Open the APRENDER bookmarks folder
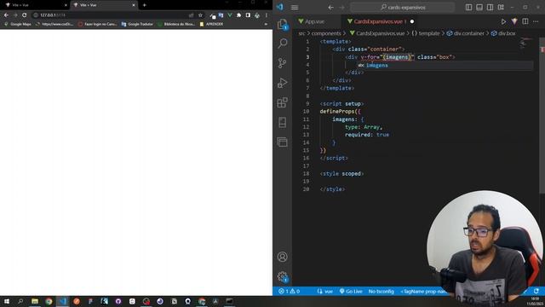Screen dimensions: 545x307 click(x=211, y=25)
